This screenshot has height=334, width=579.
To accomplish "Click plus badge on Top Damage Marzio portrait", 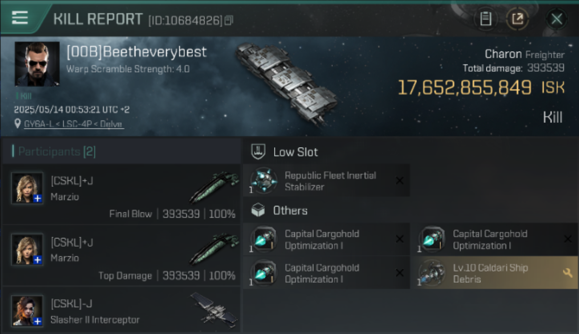I will tap(38, 260).
